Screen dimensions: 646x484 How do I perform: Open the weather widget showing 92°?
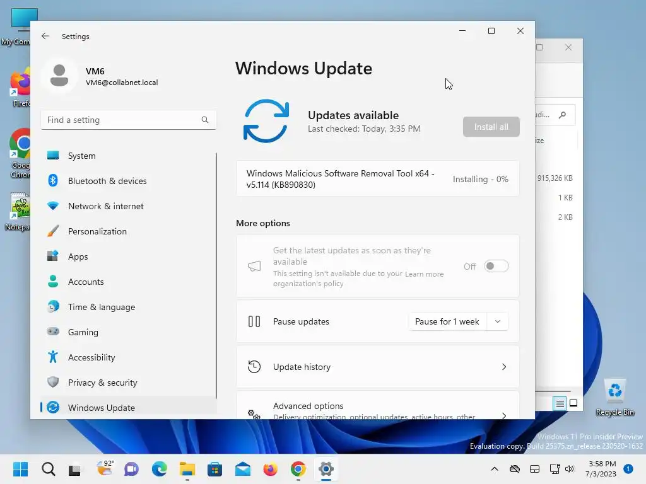(105, 468)
